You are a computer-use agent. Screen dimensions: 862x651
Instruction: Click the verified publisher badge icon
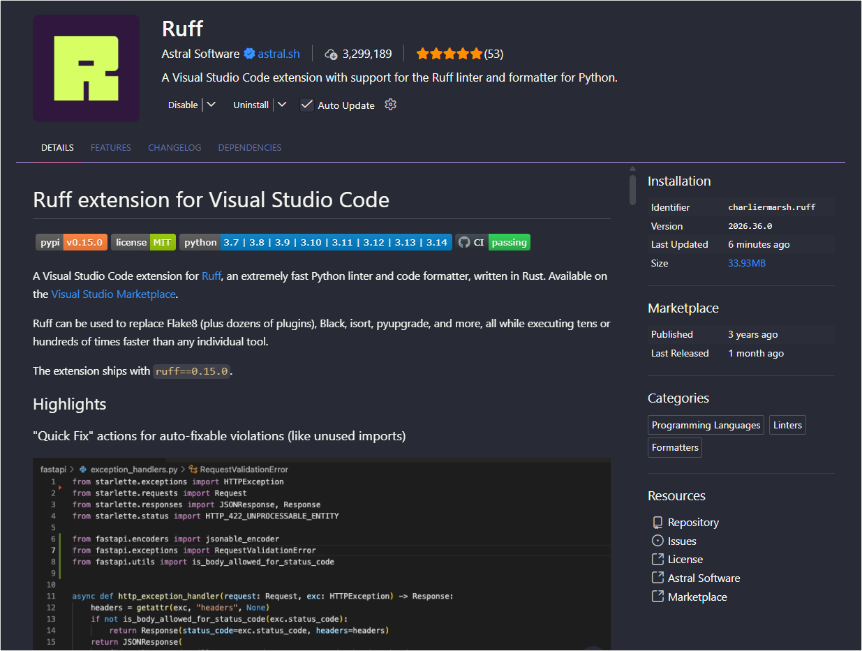coord(249,54)
